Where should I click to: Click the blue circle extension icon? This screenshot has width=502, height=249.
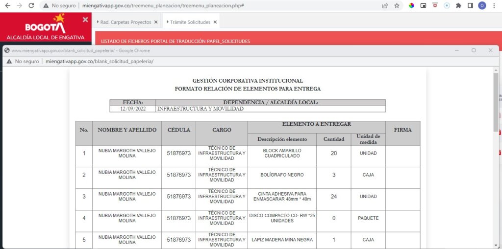pos(447,5)
